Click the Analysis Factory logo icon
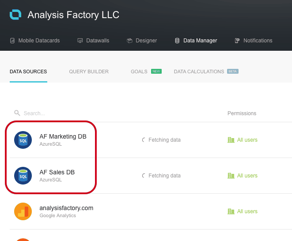Viewport: 292px width, 241px height. pyautogui.click(x=15, y=15)
